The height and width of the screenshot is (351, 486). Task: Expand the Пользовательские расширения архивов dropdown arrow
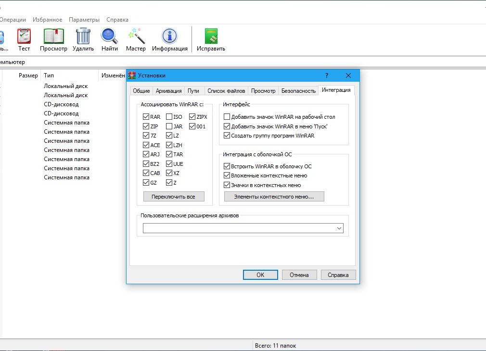(x=339, y=228)
